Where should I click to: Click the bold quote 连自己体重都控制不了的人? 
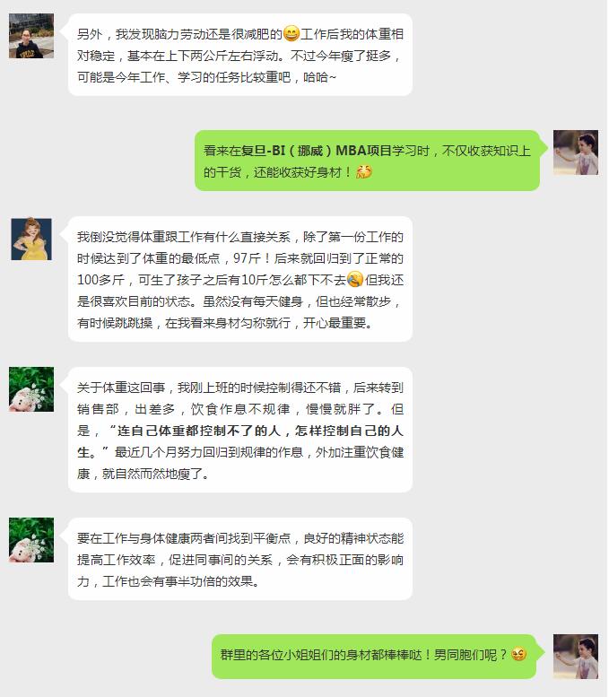click(199, 431)
